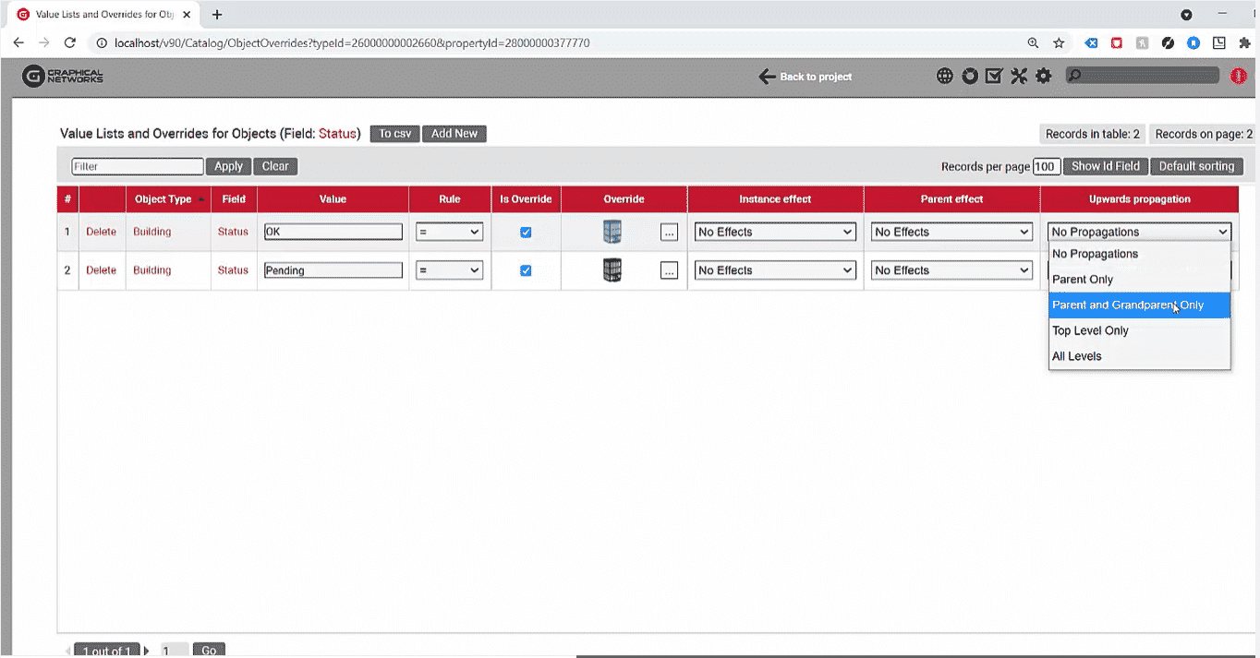Click the red square extension icon
The image size is (1260, 658).
[x=1117, y=42]
